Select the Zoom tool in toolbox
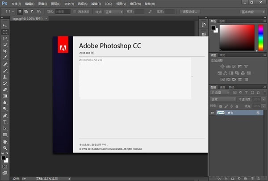The image size is (268, 181). tap(5, 148)
